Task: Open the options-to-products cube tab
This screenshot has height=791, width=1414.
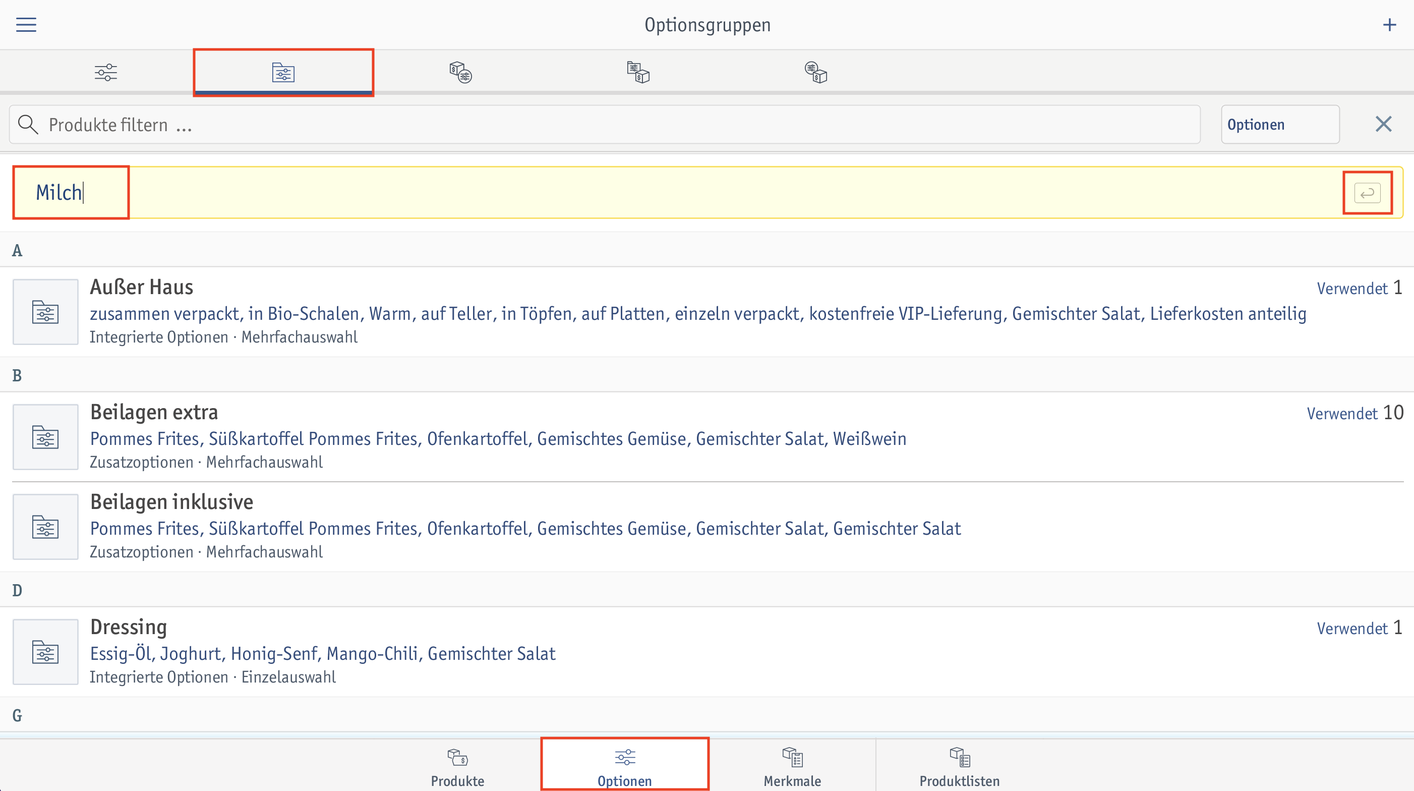Action: [816, 73]
